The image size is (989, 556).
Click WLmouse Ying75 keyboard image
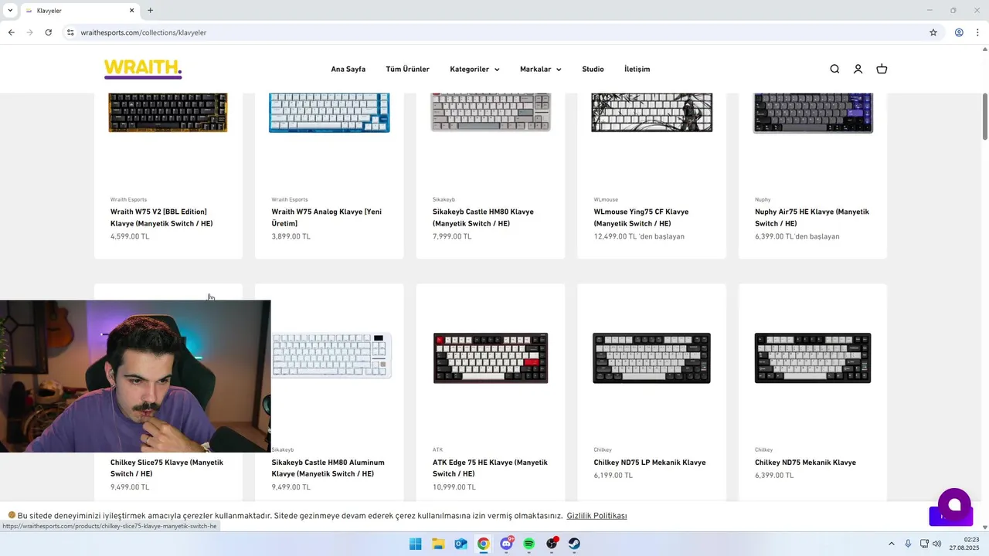[651, 113]
